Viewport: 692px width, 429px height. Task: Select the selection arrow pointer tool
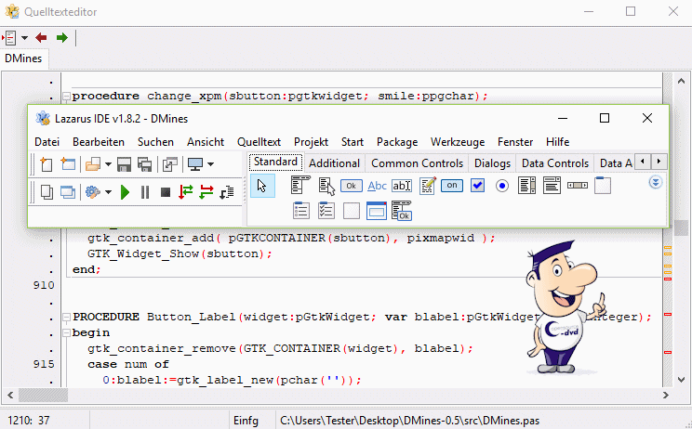pos(262,186)
